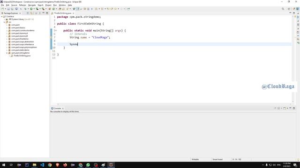Viewport: 300px width, 168px height.
Task: Toggle Smart Insert mode in status bar
Action: pos(217,159)
